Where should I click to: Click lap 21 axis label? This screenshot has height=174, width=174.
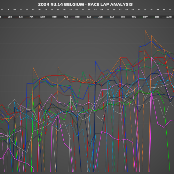[x=83, y=9]
